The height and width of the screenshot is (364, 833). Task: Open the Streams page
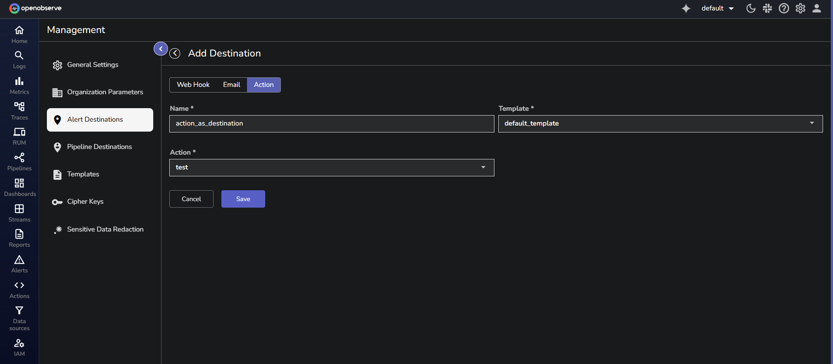click(19, 213)
